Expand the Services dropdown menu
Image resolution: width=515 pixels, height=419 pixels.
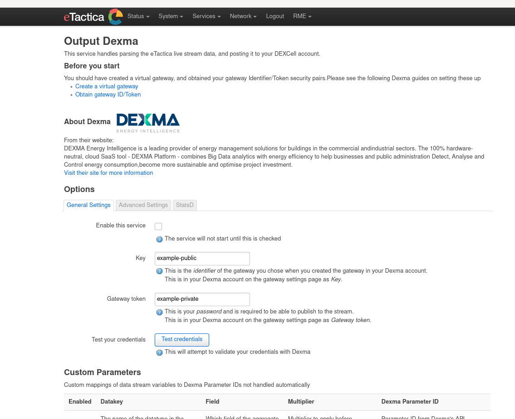[x=206, y=16]
